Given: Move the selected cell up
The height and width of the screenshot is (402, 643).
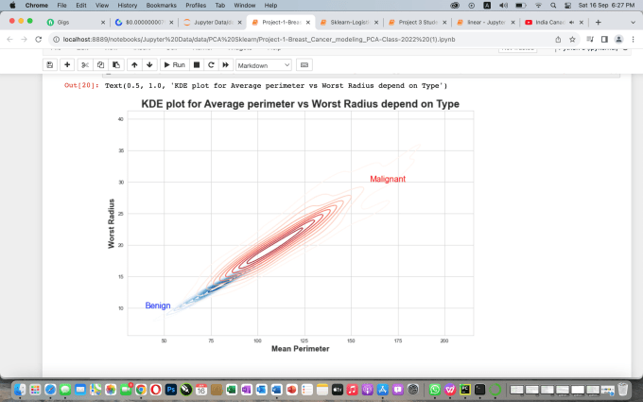Looking at the screenshot, I should (134, 65).
